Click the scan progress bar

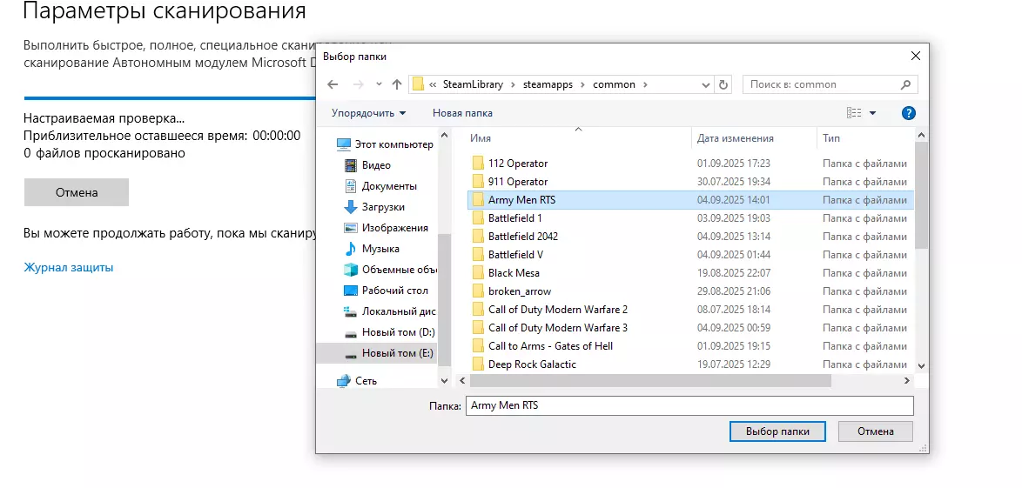pos(170,98)
